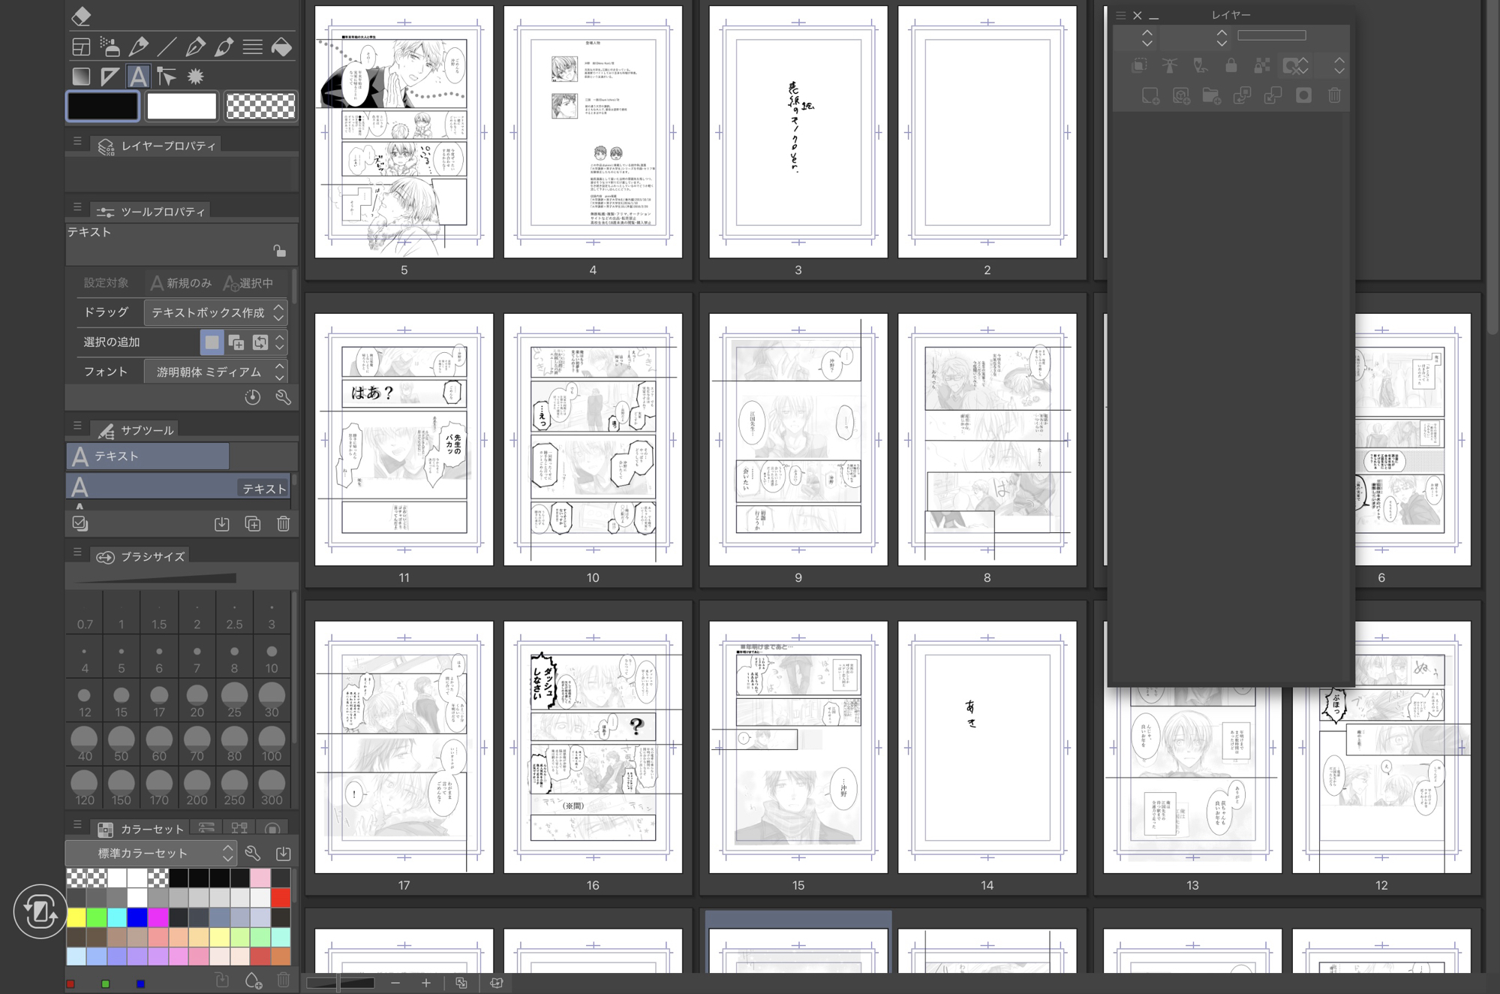The height and width of the screenshot is (994, 1500).
Task: Select the Gradient tool
Action: point(81,77)
